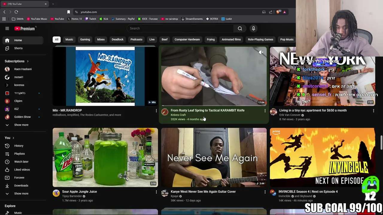The image size is (383, 215).
Task: Select the Animated films filter chip
Action: pos(231,39)
